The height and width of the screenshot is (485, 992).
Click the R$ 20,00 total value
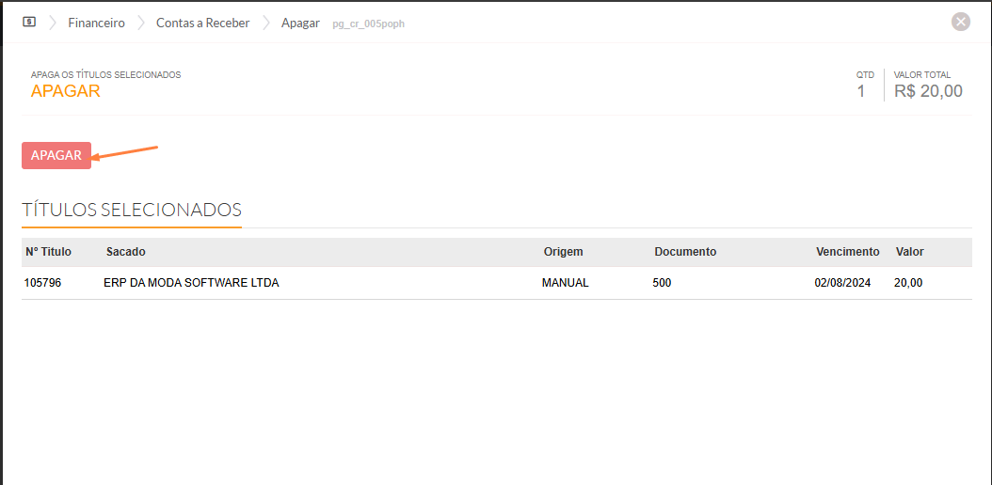pos(928,91)
